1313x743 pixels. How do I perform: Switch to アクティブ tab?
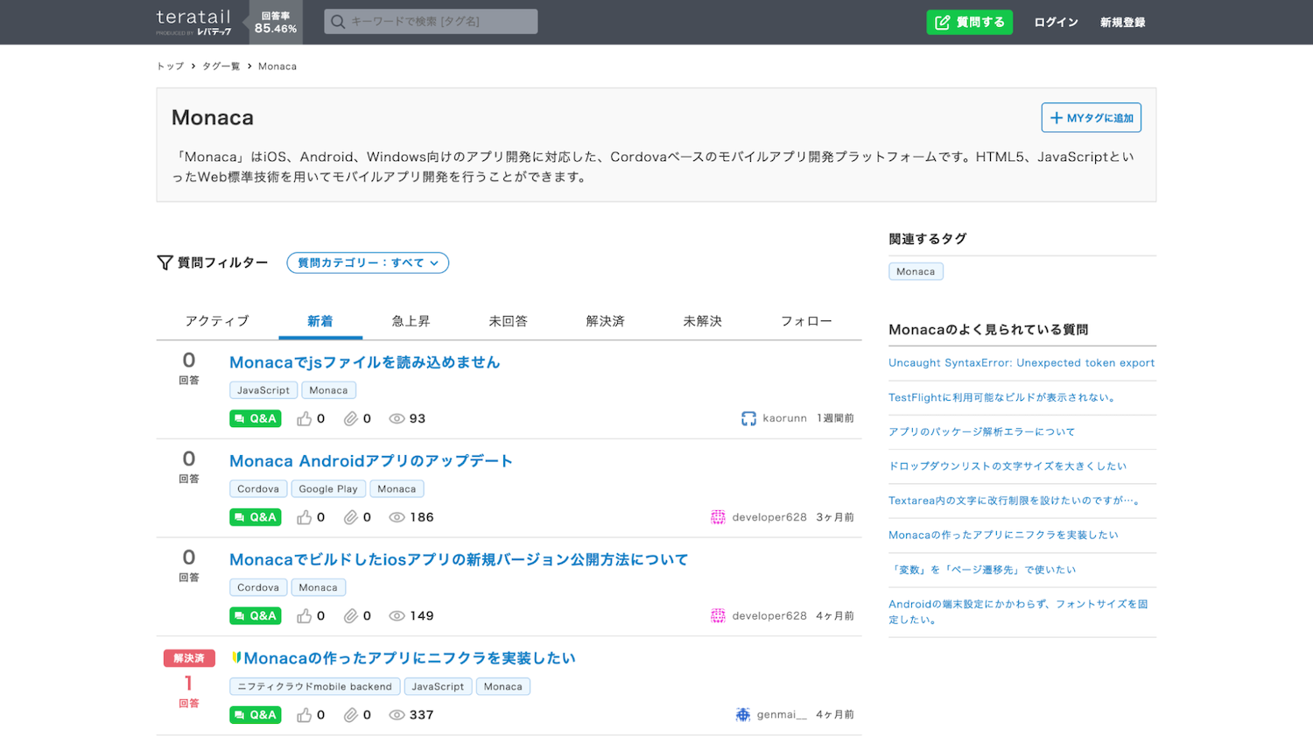217,321
